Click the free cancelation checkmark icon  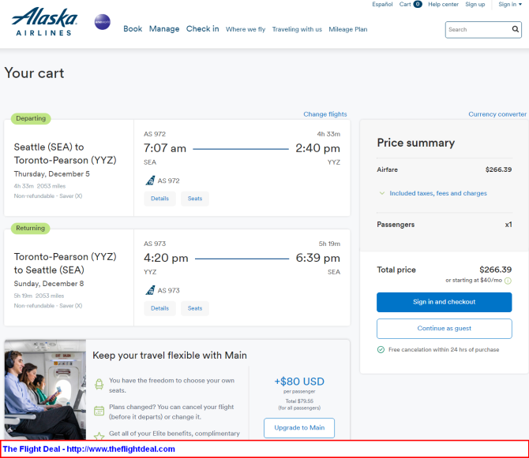[x=381, y=349]
